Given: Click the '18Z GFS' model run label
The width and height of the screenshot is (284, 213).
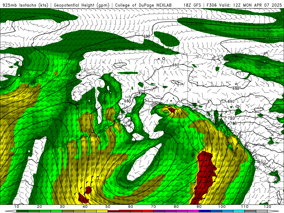Looking at the screenshot, I should point(192,5).
